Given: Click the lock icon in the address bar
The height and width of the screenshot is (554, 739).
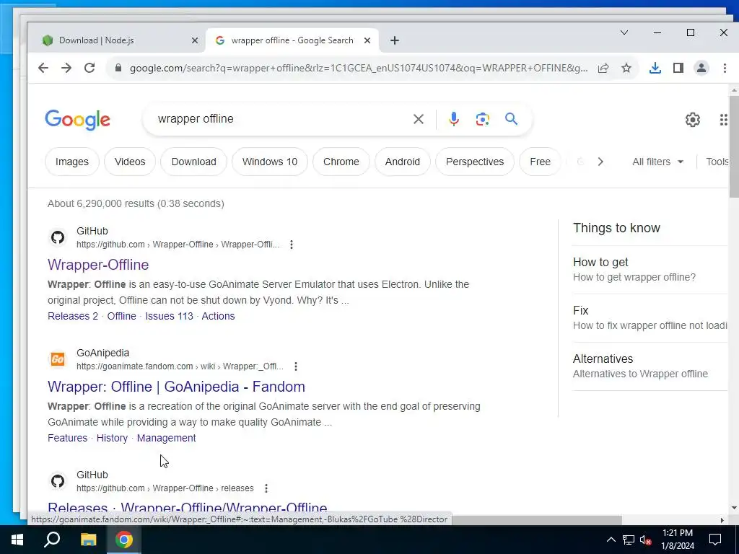Looking at the screenshot, I should (x=118, y=68).
